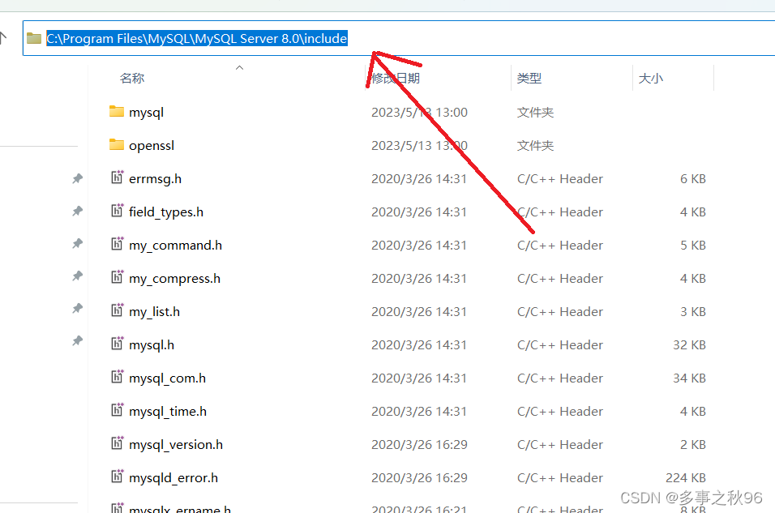
Task: Toggle the second pin icon in sidebar
Action: click(77, 212)
